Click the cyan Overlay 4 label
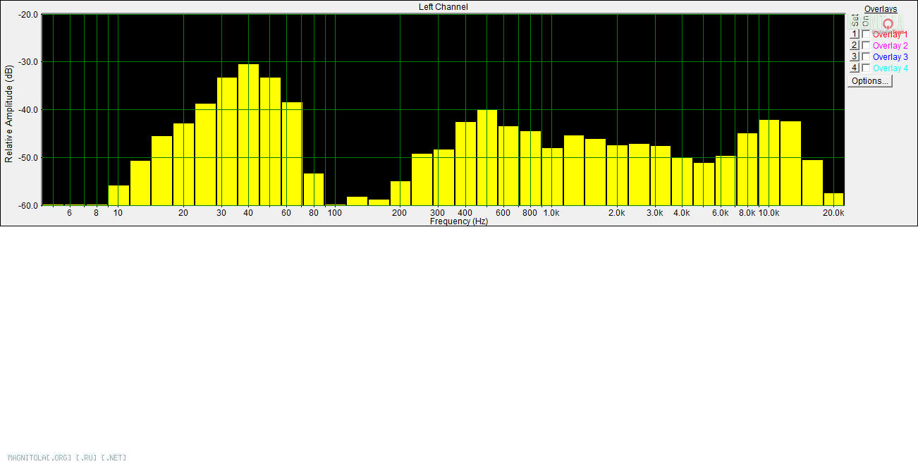 pyautogui.click(x=890, y=68)
